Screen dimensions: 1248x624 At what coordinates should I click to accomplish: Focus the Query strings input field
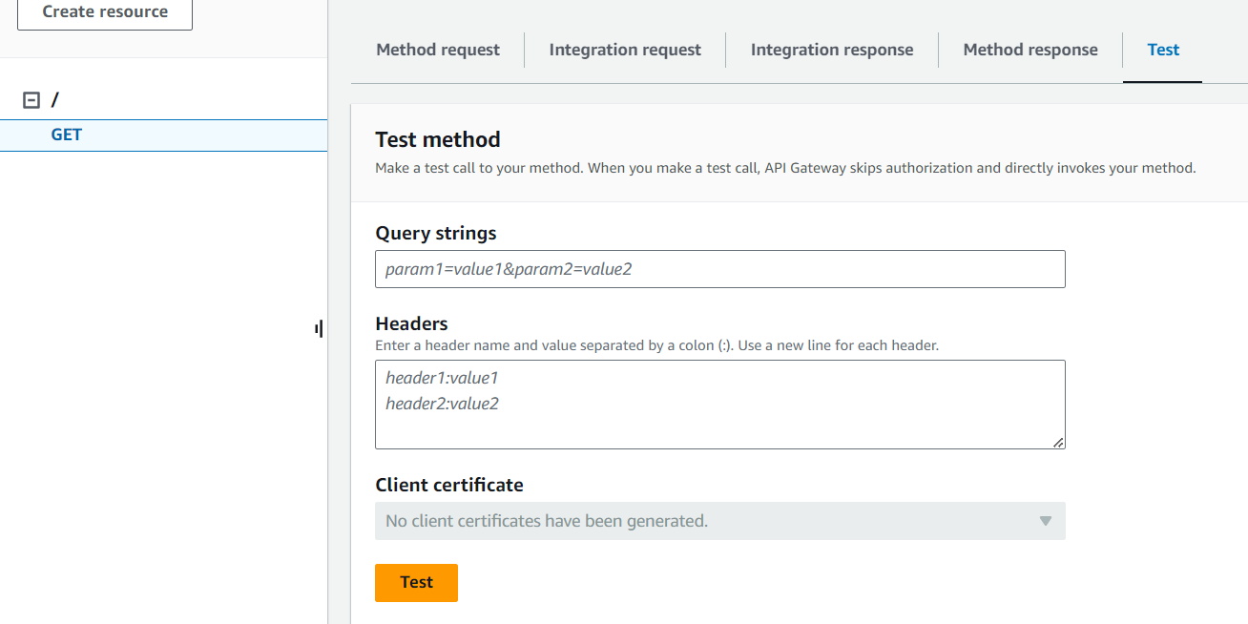719,269
